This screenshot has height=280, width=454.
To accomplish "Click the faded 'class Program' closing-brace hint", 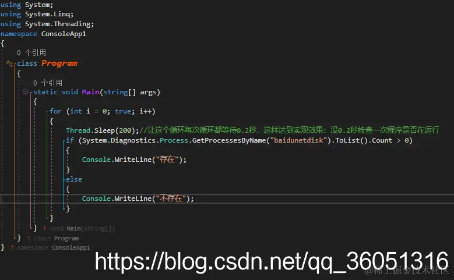I will click(56, 238).
